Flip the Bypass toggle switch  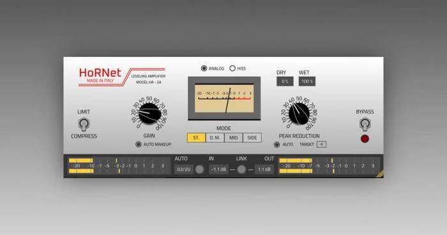365,124
